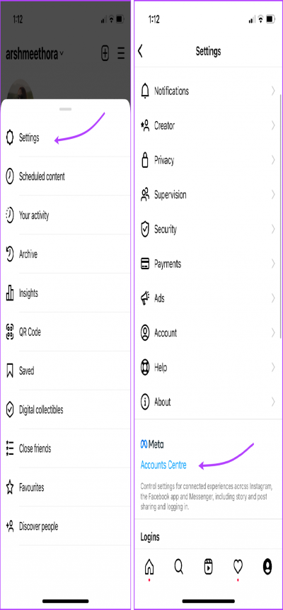The height and width of the screenshot is (610, 283).
Task: Go back with the Settings back arrow
Action: [x=140, y=51]
